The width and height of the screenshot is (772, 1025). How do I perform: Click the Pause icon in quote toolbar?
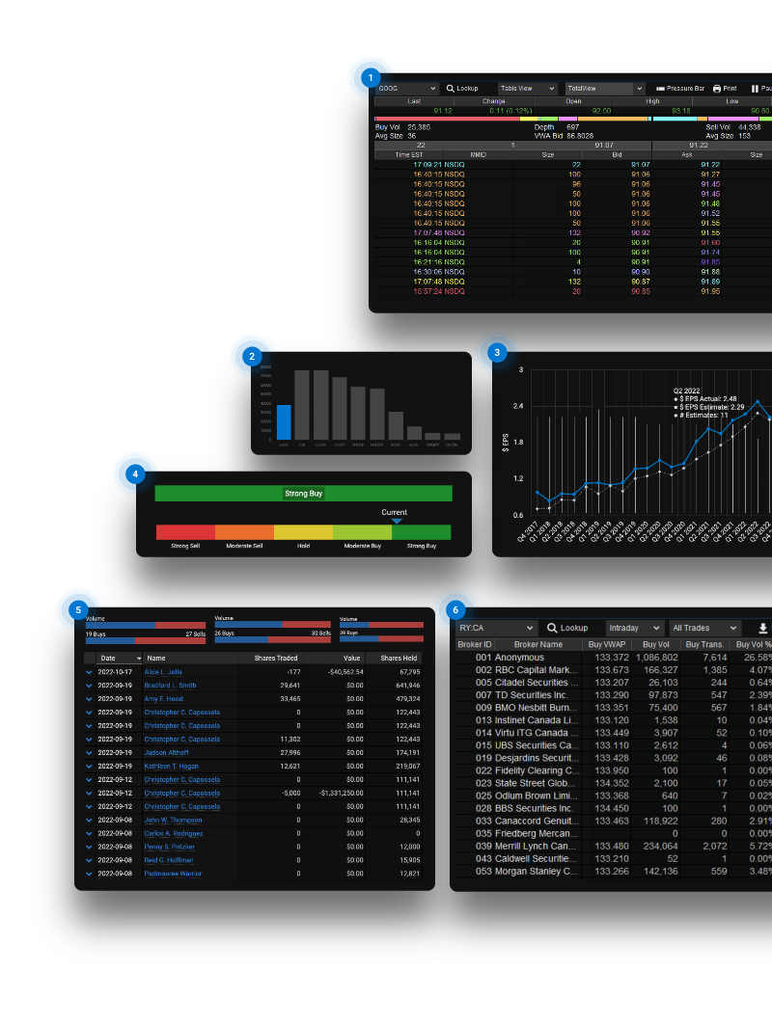[756, 89]
